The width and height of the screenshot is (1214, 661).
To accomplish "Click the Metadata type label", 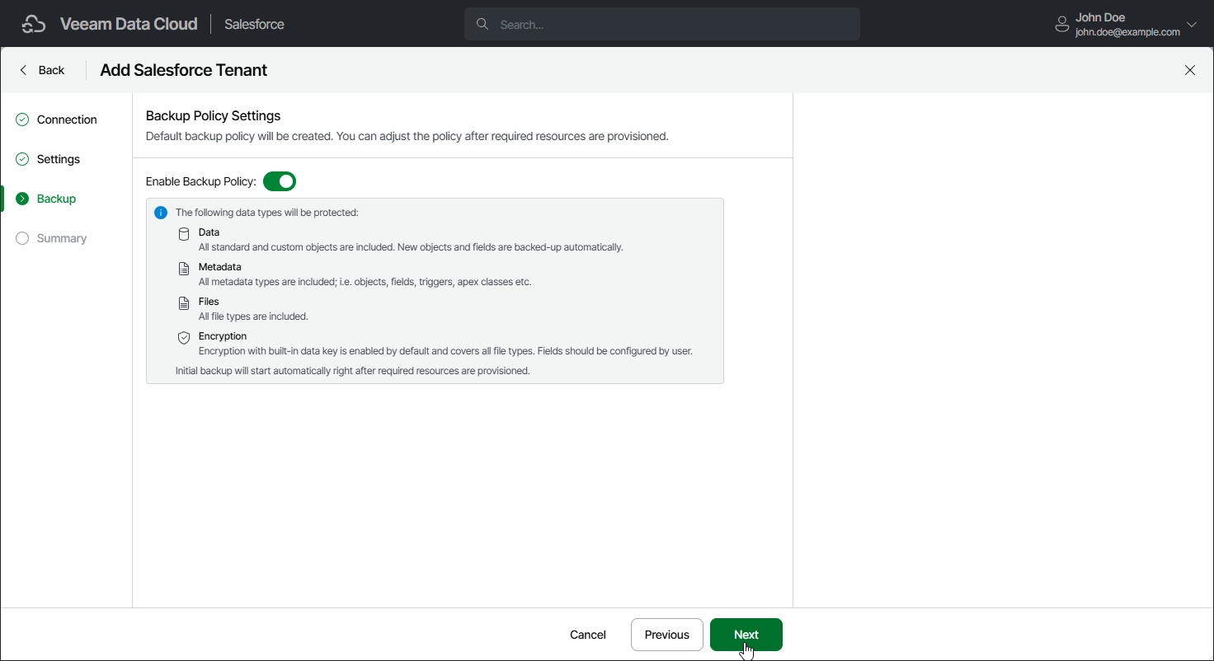I will pos(220,267).
